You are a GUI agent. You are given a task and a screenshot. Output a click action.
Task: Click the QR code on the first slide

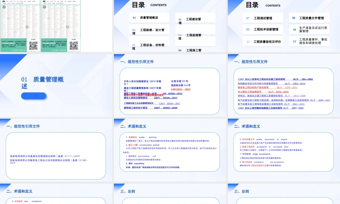[x=33, y=45]
